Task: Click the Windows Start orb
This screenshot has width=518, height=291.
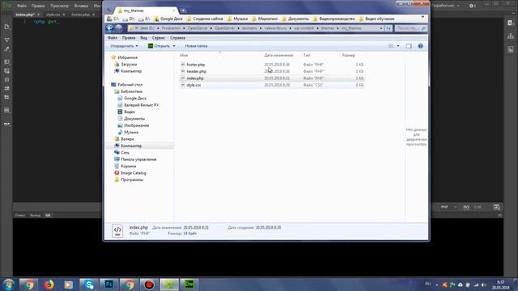Action: pyautogui.click(x=8, y=285)
